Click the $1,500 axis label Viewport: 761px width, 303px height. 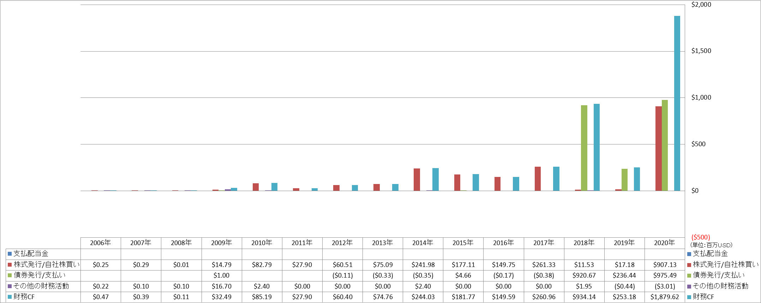coord(701,51)
